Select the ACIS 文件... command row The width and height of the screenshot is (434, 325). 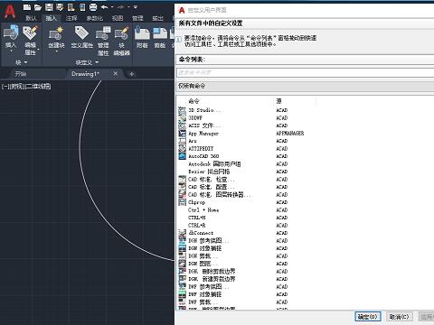[x=305, y=125]
